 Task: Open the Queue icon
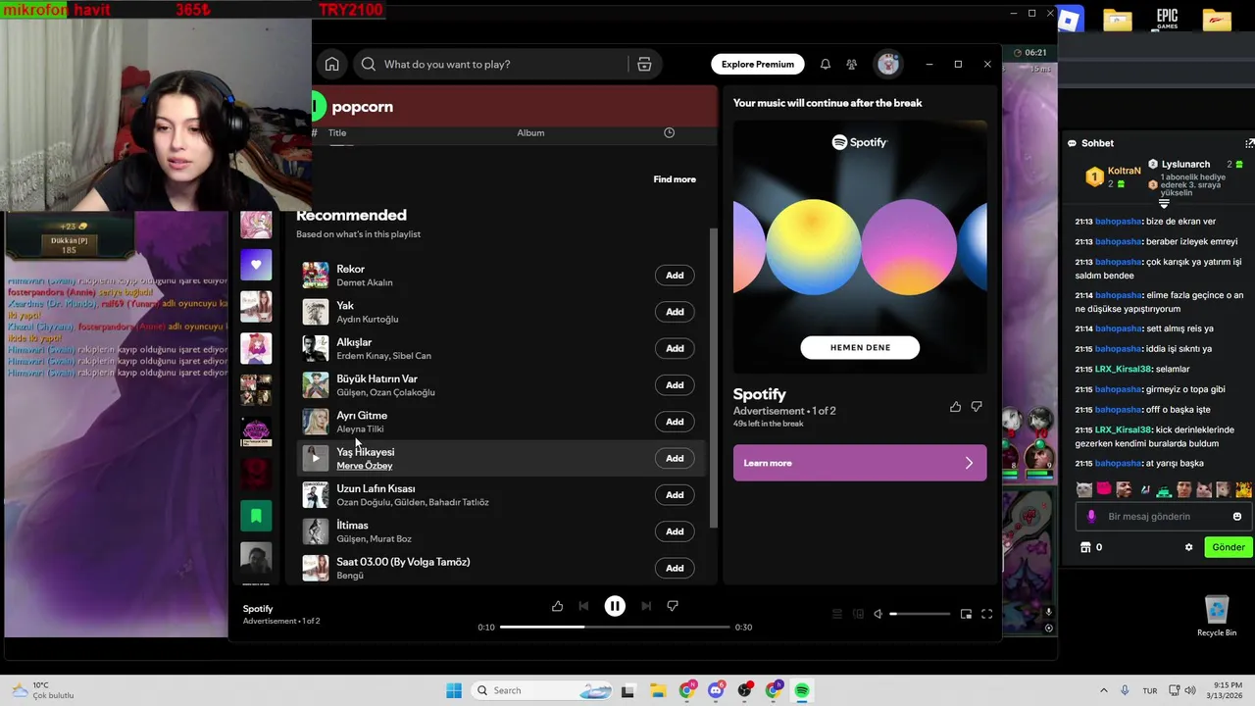837,614
